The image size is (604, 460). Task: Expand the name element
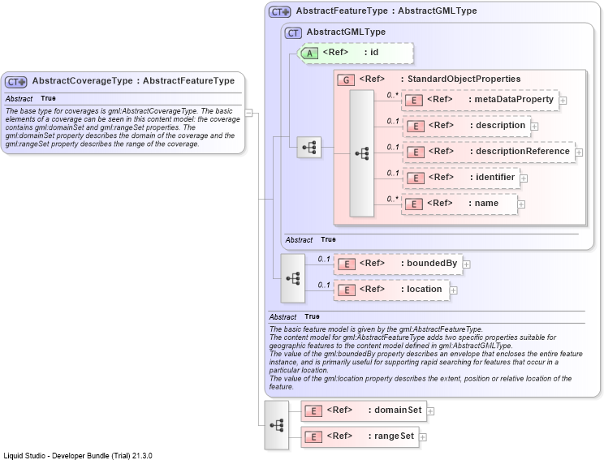[521, 204]
